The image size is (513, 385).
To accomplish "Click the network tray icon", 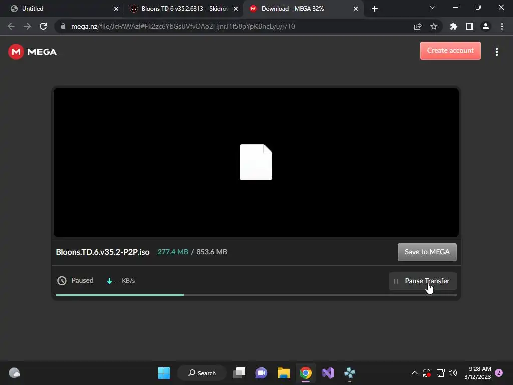I will (x=441, y=373).
